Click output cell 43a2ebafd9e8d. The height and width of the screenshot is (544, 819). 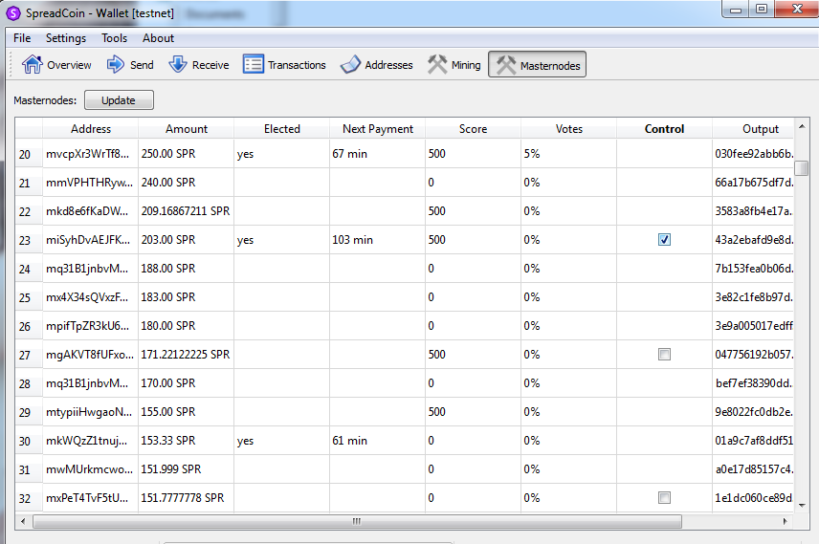click(753, 240)
